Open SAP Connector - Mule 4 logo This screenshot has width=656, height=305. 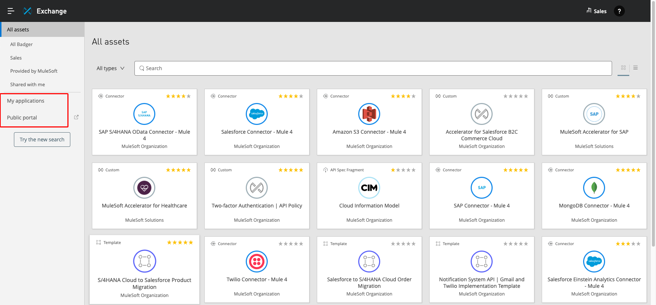point(482,188)
